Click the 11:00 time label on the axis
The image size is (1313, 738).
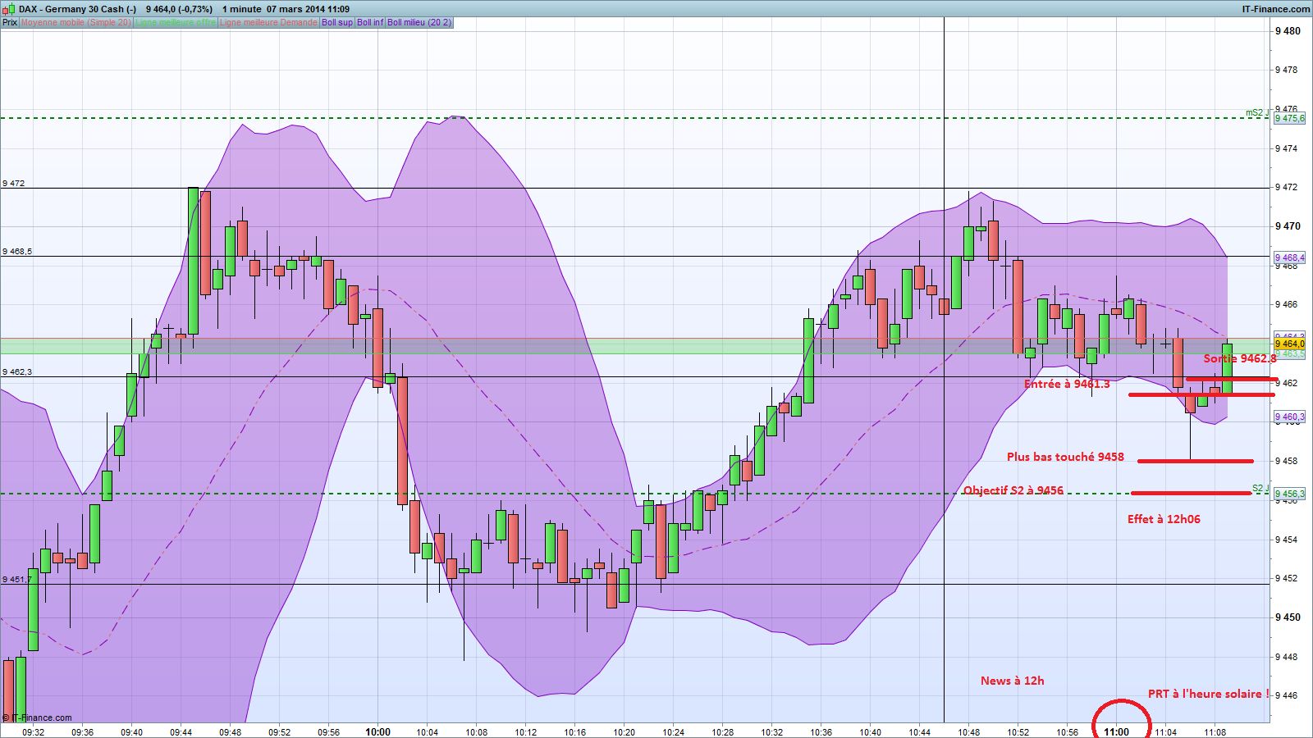pos(1116,732)
